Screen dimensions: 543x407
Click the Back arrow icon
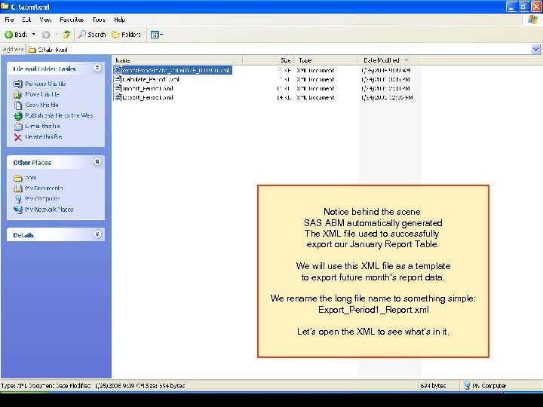pos(8,35)
